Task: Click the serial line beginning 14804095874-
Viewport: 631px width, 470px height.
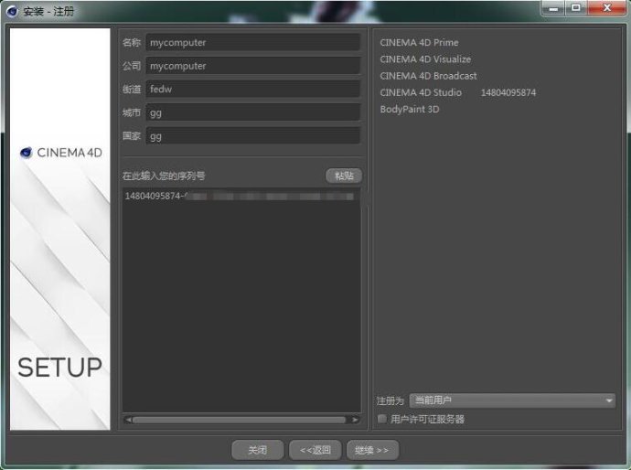Action: (x=239, y=196)
